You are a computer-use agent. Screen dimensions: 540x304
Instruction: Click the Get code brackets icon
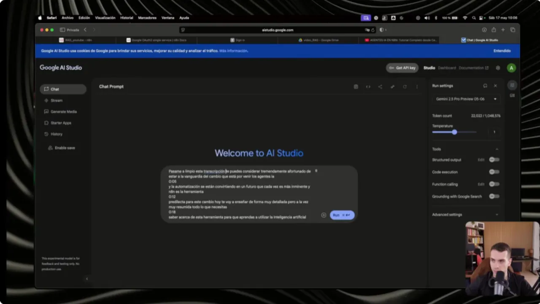[x=368, y=87]
